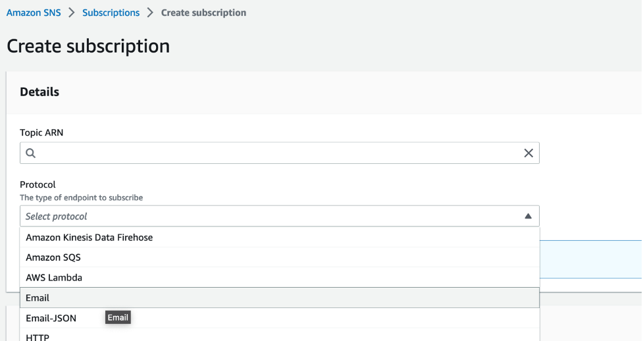Open the Amazon SNS breadcrumb link
643x341 pixels.
click(x=34, y=13)
